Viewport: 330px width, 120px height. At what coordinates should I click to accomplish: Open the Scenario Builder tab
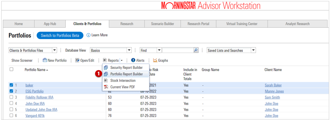(163, 24)
